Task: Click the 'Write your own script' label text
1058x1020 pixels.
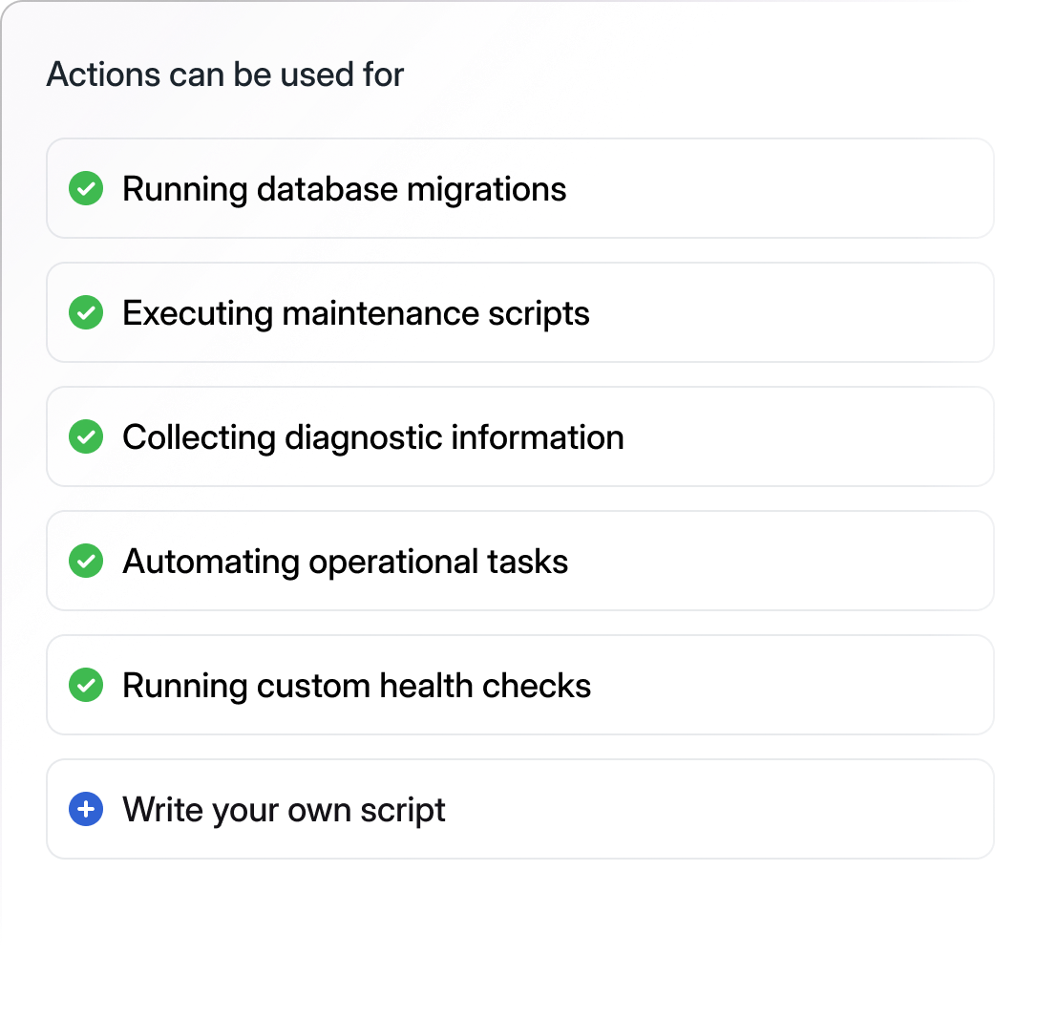Action: coord(284,810)
